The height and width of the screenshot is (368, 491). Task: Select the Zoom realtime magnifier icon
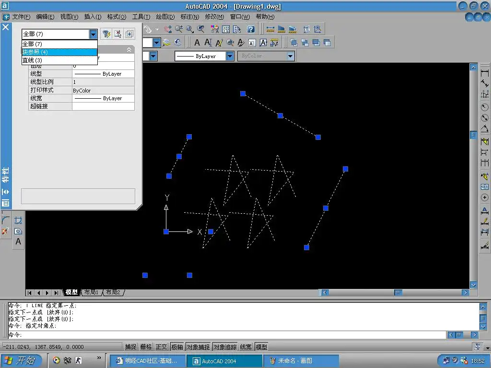(x=179, y=29)
